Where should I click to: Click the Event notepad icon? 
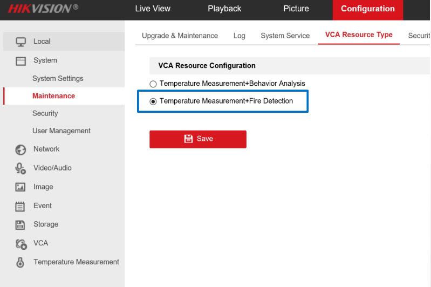click(20, 206)
